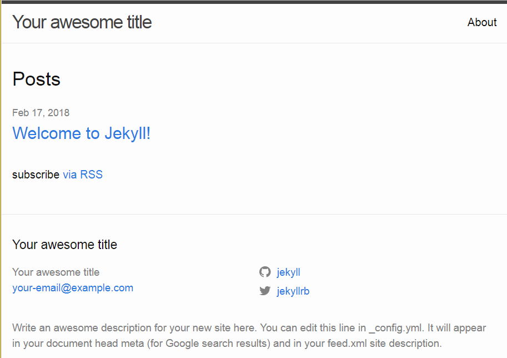Viewport: 507px width, 358px height.
Task: Click the Google search results parenthetical text
Action: [x=209, y=343]
